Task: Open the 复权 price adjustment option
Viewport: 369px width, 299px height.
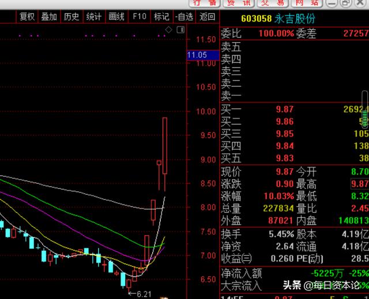Action: click(27, 17)
